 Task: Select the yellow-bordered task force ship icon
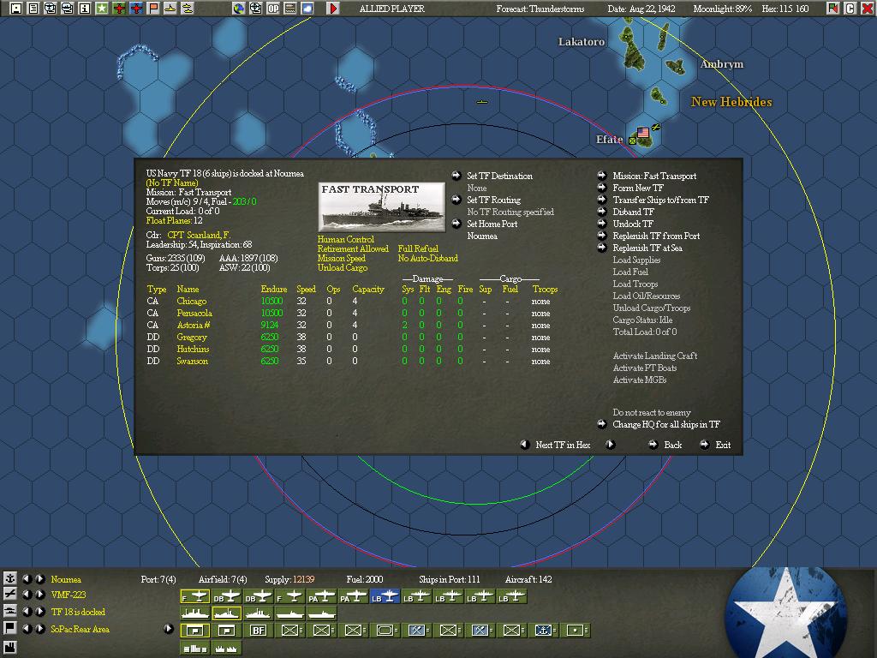tap(226, 613)
